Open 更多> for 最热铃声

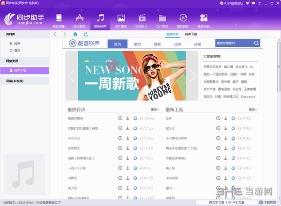(x=155, y=110)
